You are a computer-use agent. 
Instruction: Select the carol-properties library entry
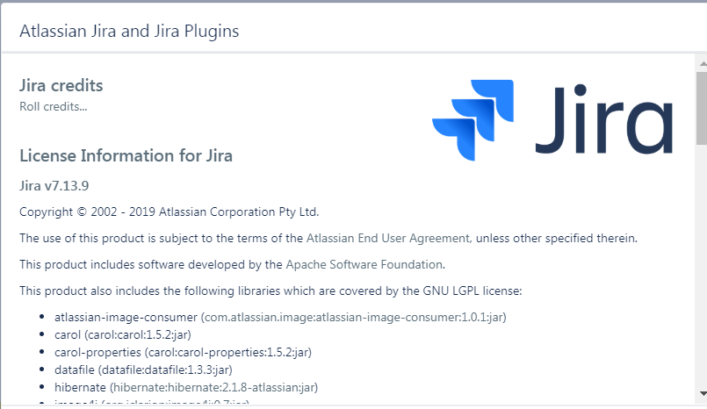click(x=183, y=352)
